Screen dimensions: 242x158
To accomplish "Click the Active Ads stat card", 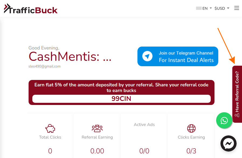I will (x=144, y=136).
